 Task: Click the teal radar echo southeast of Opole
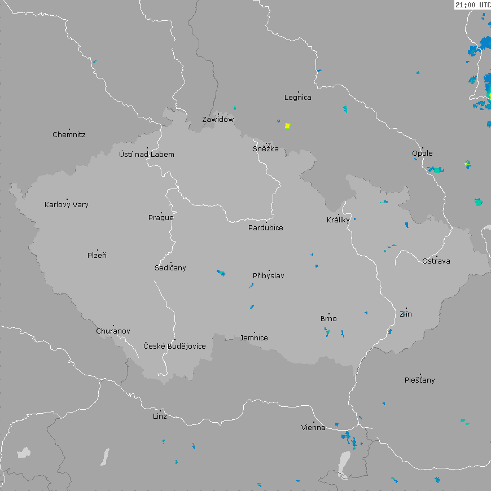click(436, 170)
